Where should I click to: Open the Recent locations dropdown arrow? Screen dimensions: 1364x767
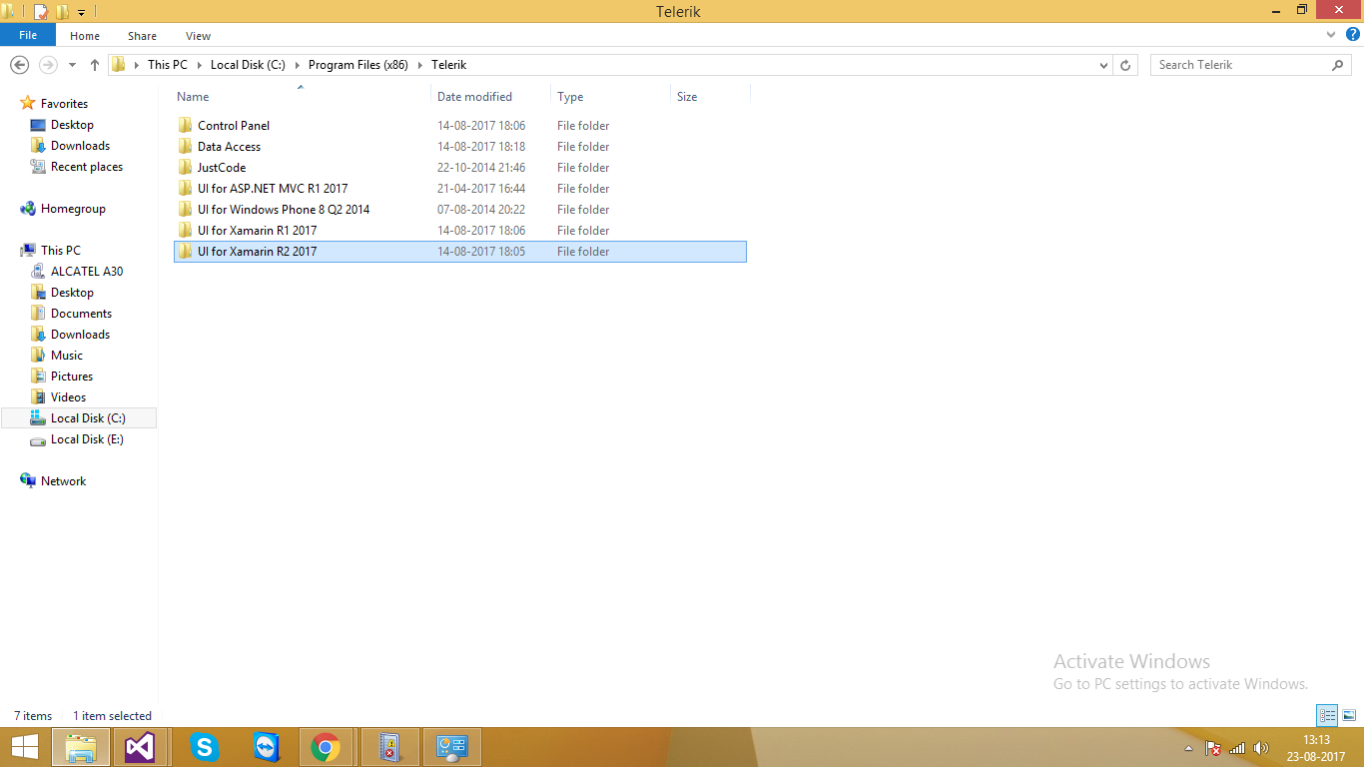pos(72,65)
